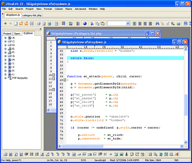The image size is (192, 163).
Task: Click the green Back arrow toolbar icon
Action: pyautogui.click(x=5, y=23)
